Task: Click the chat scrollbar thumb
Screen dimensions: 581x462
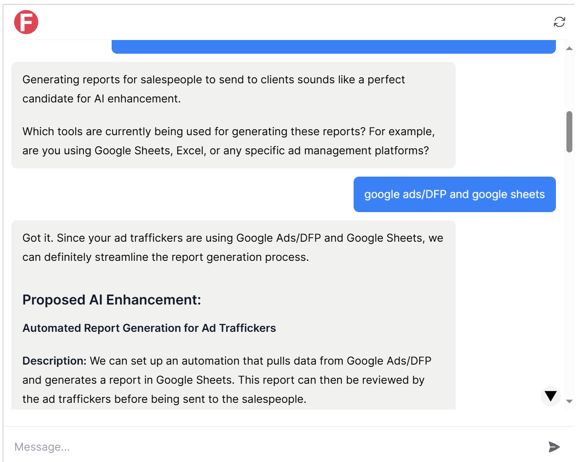Action: pyautogui.click(x=569, y=132)
